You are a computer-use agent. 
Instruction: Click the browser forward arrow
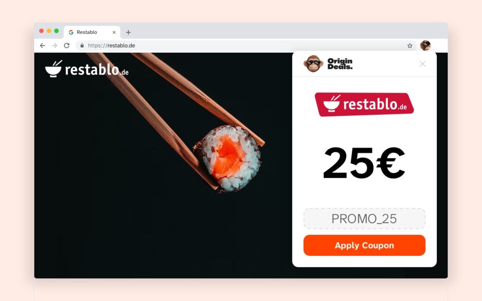55,46
